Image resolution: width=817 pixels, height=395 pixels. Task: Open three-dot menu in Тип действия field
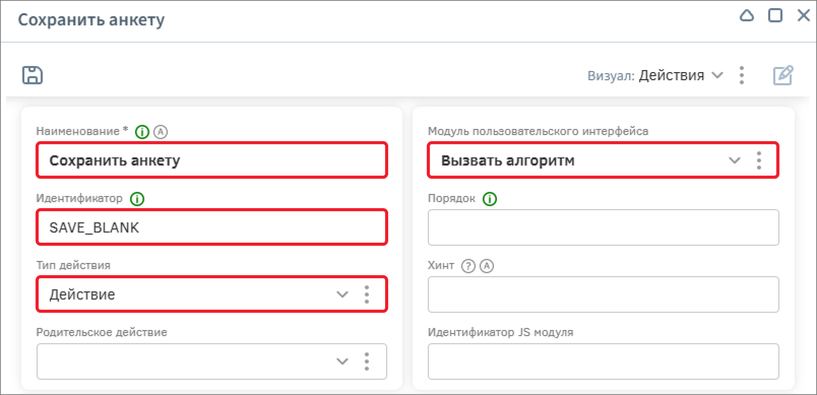(367, 294)
